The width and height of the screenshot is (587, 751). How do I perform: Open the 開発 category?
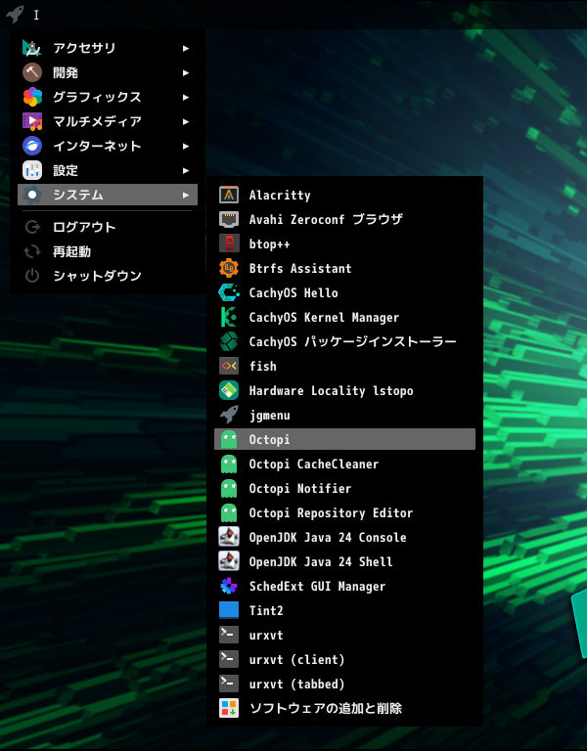tap(108, 72)
